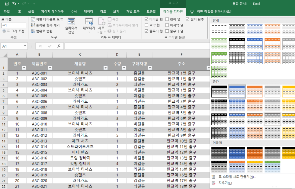Click 피벗 테이블로 요약 icon

click(33, 19)
